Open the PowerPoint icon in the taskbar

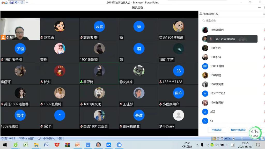77,145
